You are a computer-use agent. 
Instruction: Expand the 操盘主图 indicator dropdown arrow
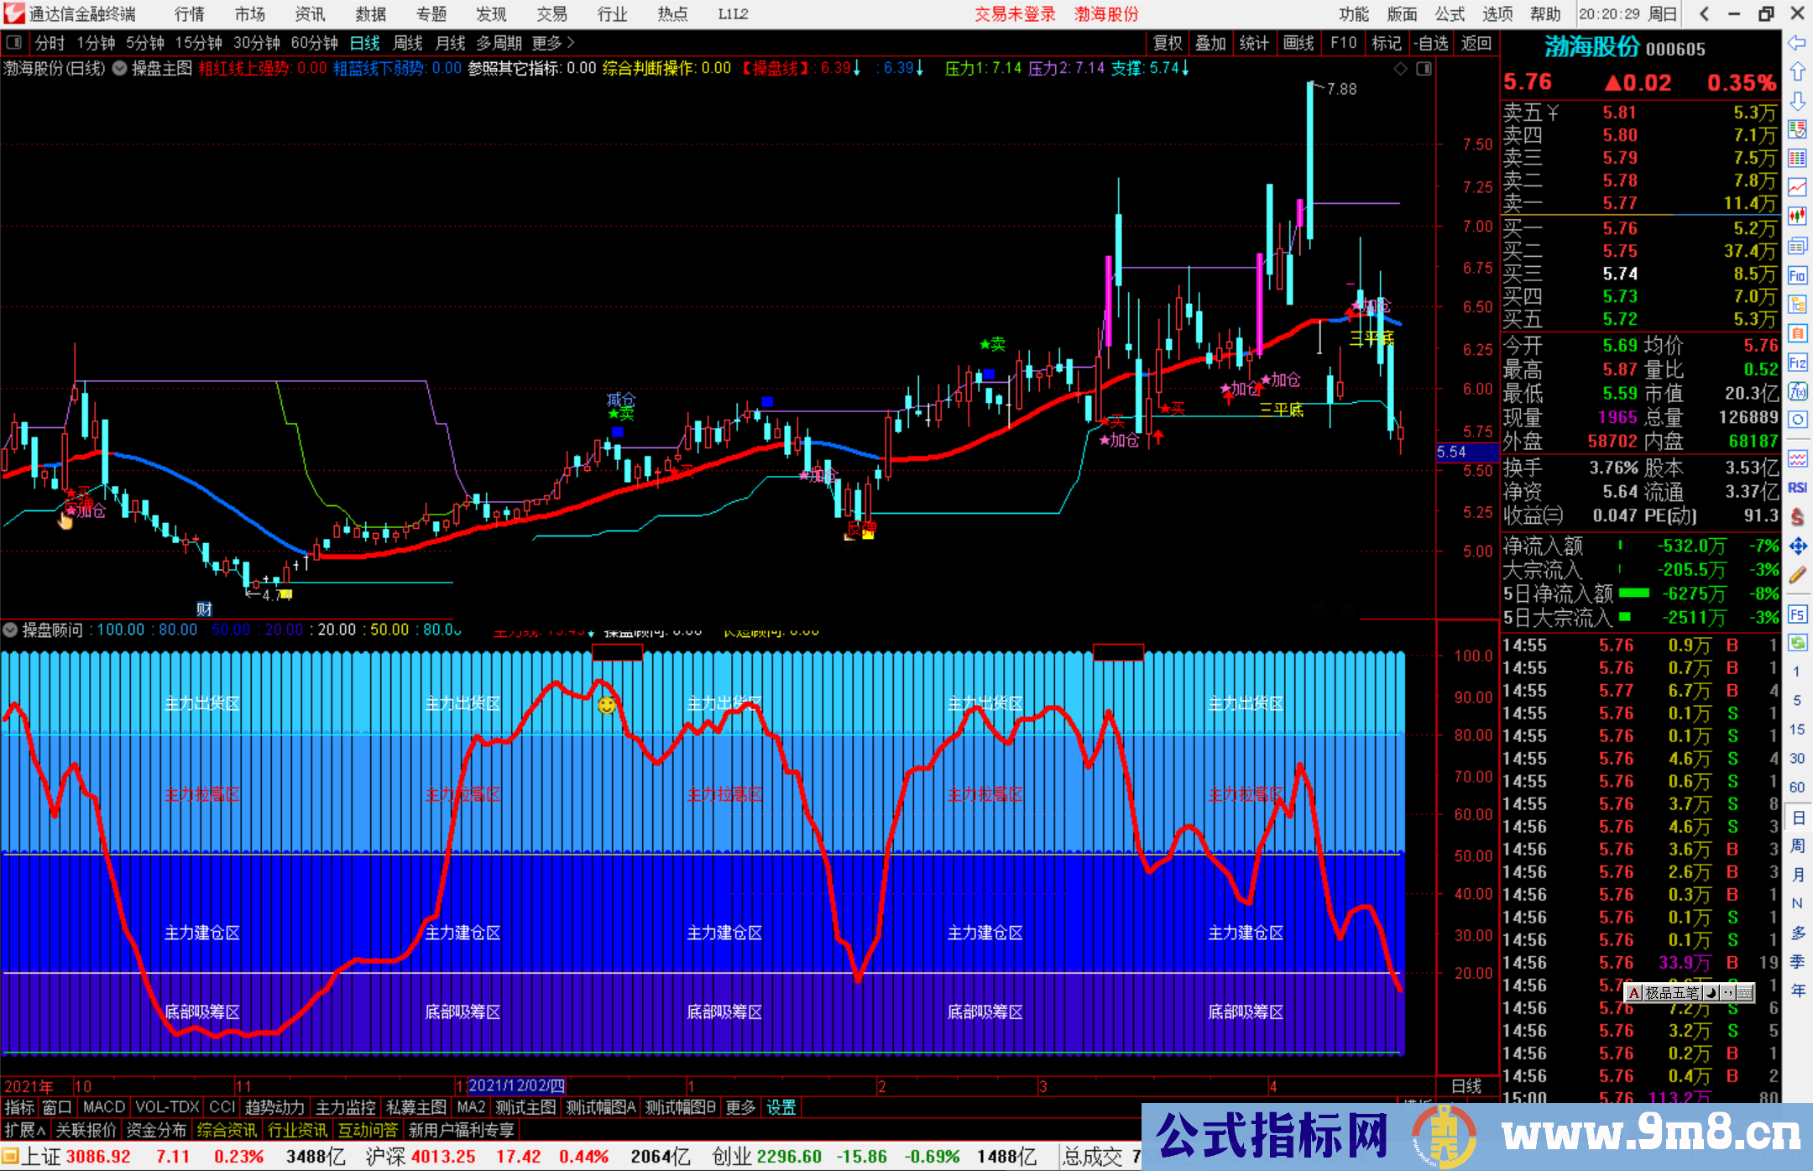click(x=120, y=69)
